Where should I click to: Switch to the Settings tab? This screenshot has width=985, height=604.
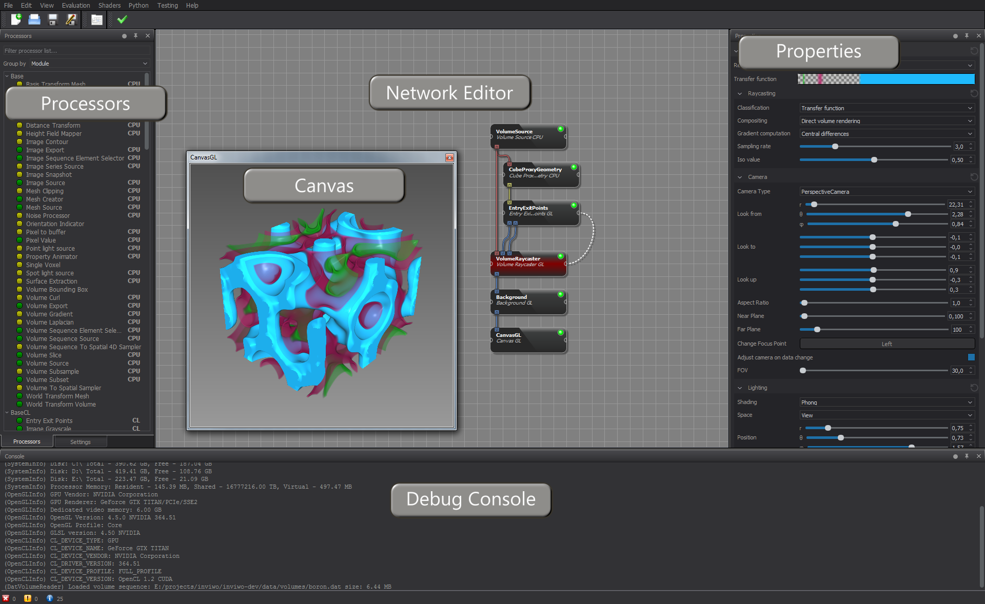tap(80, 441)
